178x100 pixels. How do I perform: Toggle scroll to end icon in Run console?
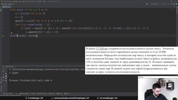pyautogui.click(x=6, y=76)
